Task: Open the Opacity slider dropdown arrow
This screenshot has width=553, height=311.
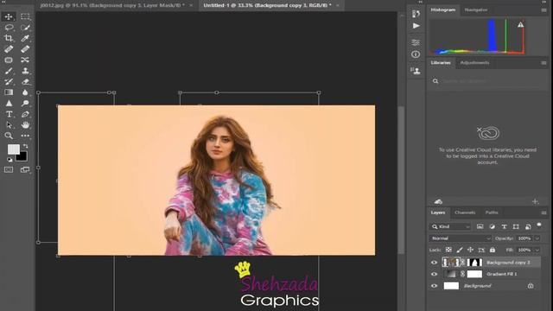Action: click(537, 238)
